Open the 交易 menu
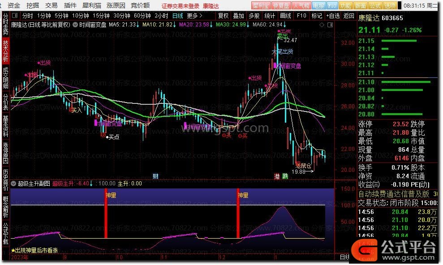443x265 pixels. (51, 5)
